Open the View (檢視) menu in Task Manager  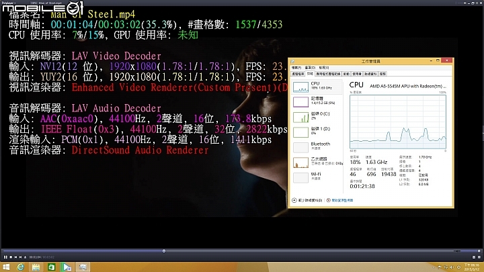[324, 68]
